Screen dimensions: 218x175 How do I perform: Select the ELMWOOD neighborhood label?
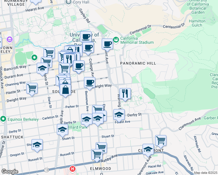click(x=101, y=169)
